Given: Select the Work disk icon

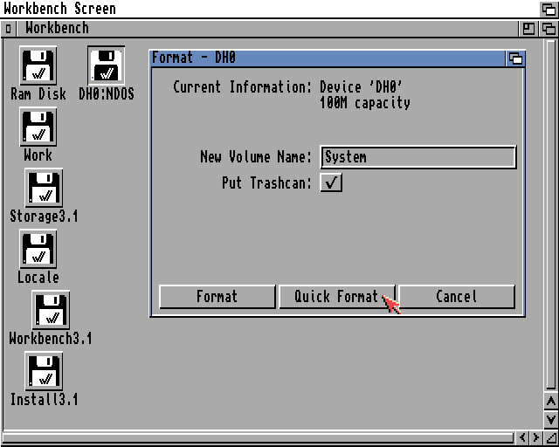Looking at the screenshot, I should (x=38, y=127).
